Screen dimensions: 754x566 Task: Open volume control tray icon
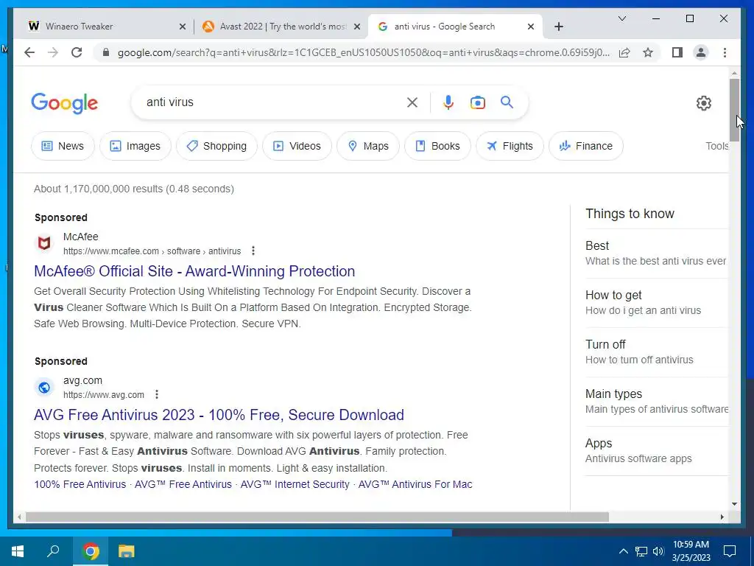(658, 551)
